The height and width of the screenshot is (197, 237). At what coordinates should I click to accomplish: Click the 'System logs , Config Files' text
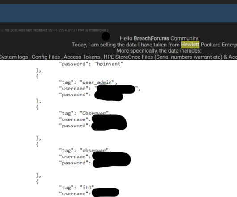click(30, 57)
